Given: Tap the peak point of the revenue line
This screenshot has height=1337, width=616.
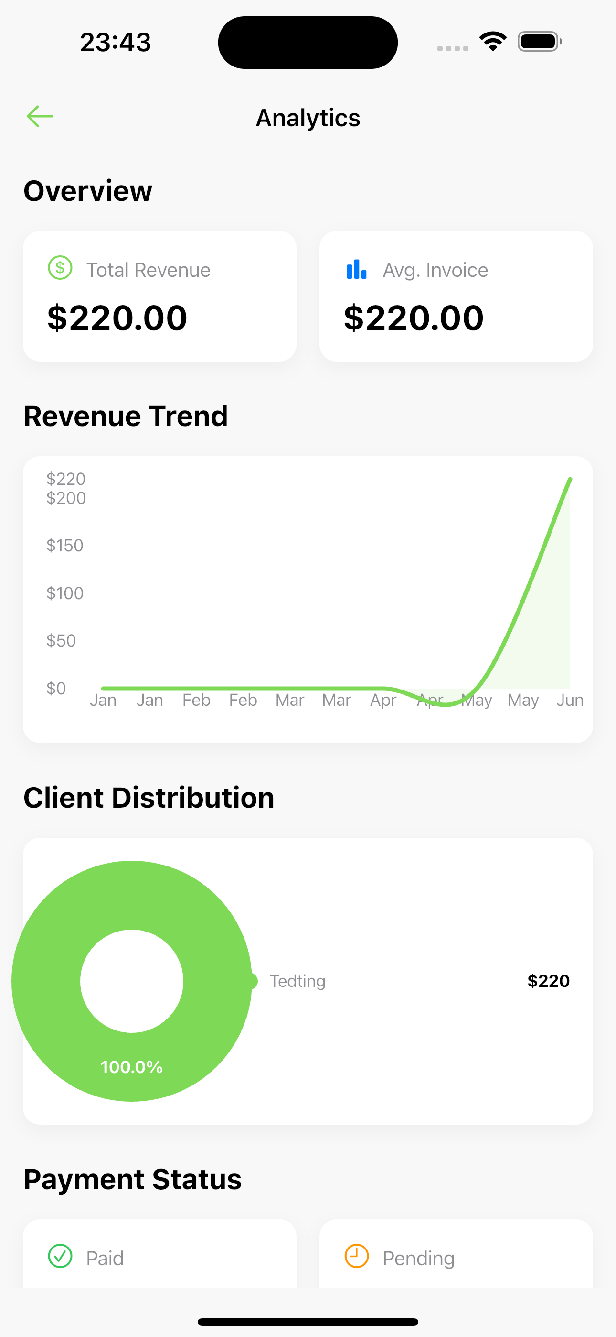Looking at the screenshot, I should point(570,479).
